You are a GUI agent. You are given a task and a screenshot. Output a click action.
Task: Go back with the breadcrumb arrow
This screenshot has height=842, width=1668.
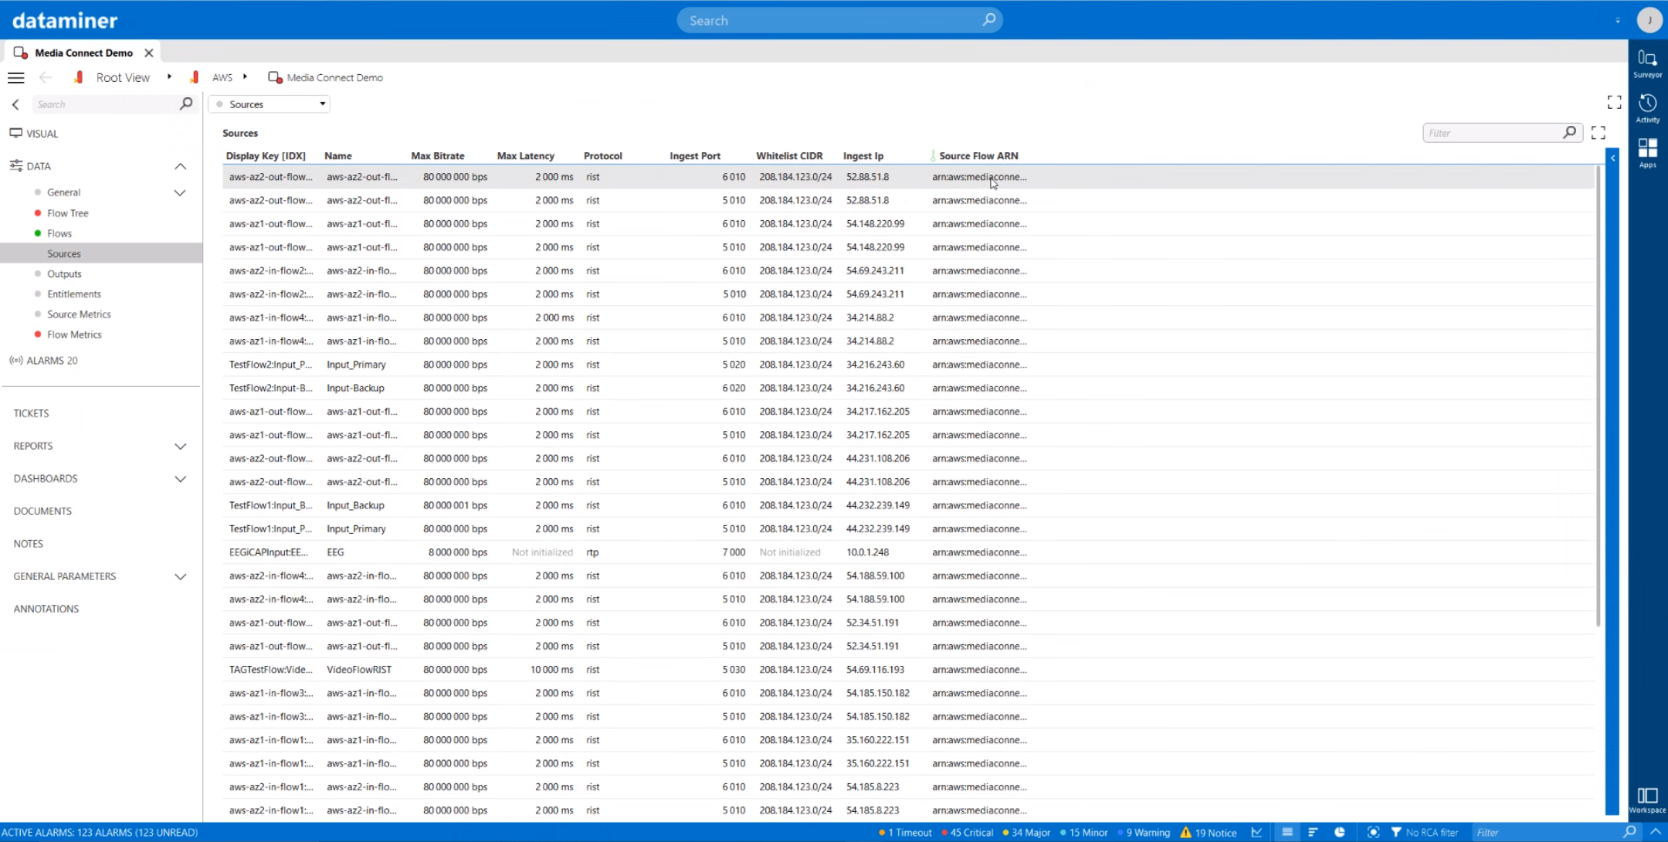(x=46, y=77)
